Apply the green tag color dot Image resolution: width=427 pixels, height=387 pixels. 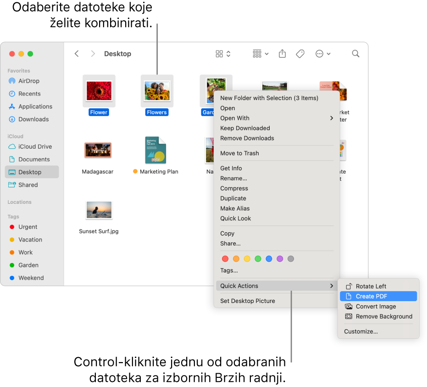point(258,259)
